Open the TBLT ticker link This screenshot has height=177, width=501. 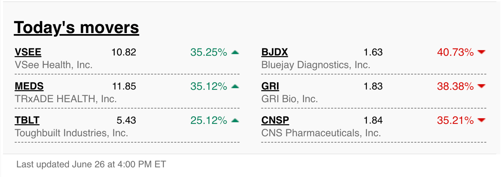[x=27, y=120]
